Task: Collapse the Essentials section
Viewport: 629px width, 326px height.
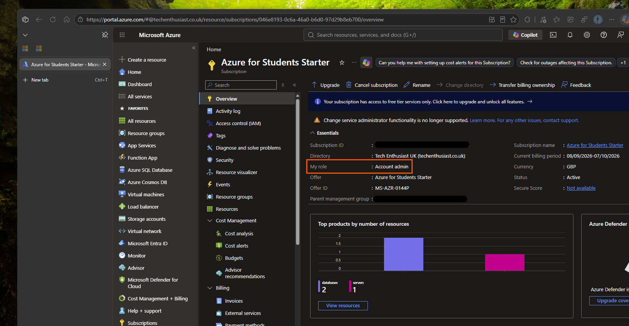Action: (312, 133)
